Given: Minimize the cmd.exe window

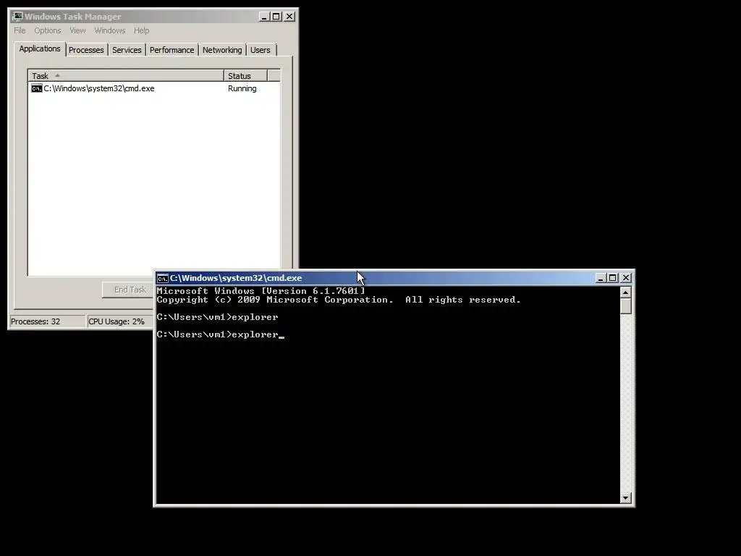Looking at the screenshot, I should coord(601,278).
